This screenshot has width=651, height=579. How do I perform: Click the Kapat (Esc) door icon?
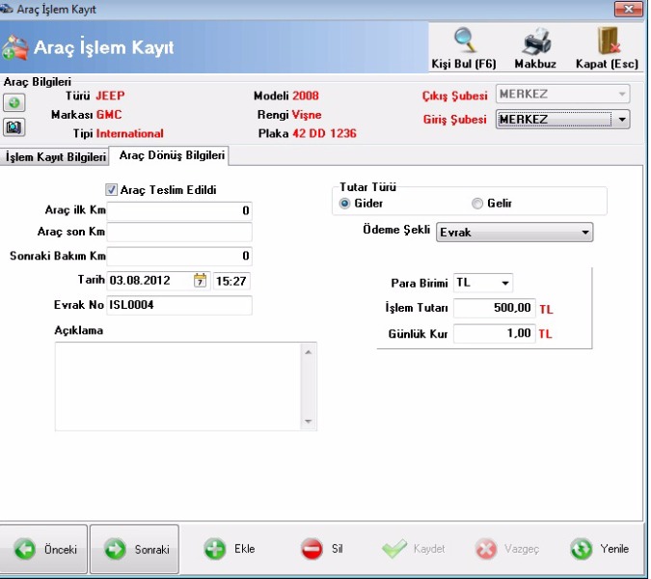point(606,41)
